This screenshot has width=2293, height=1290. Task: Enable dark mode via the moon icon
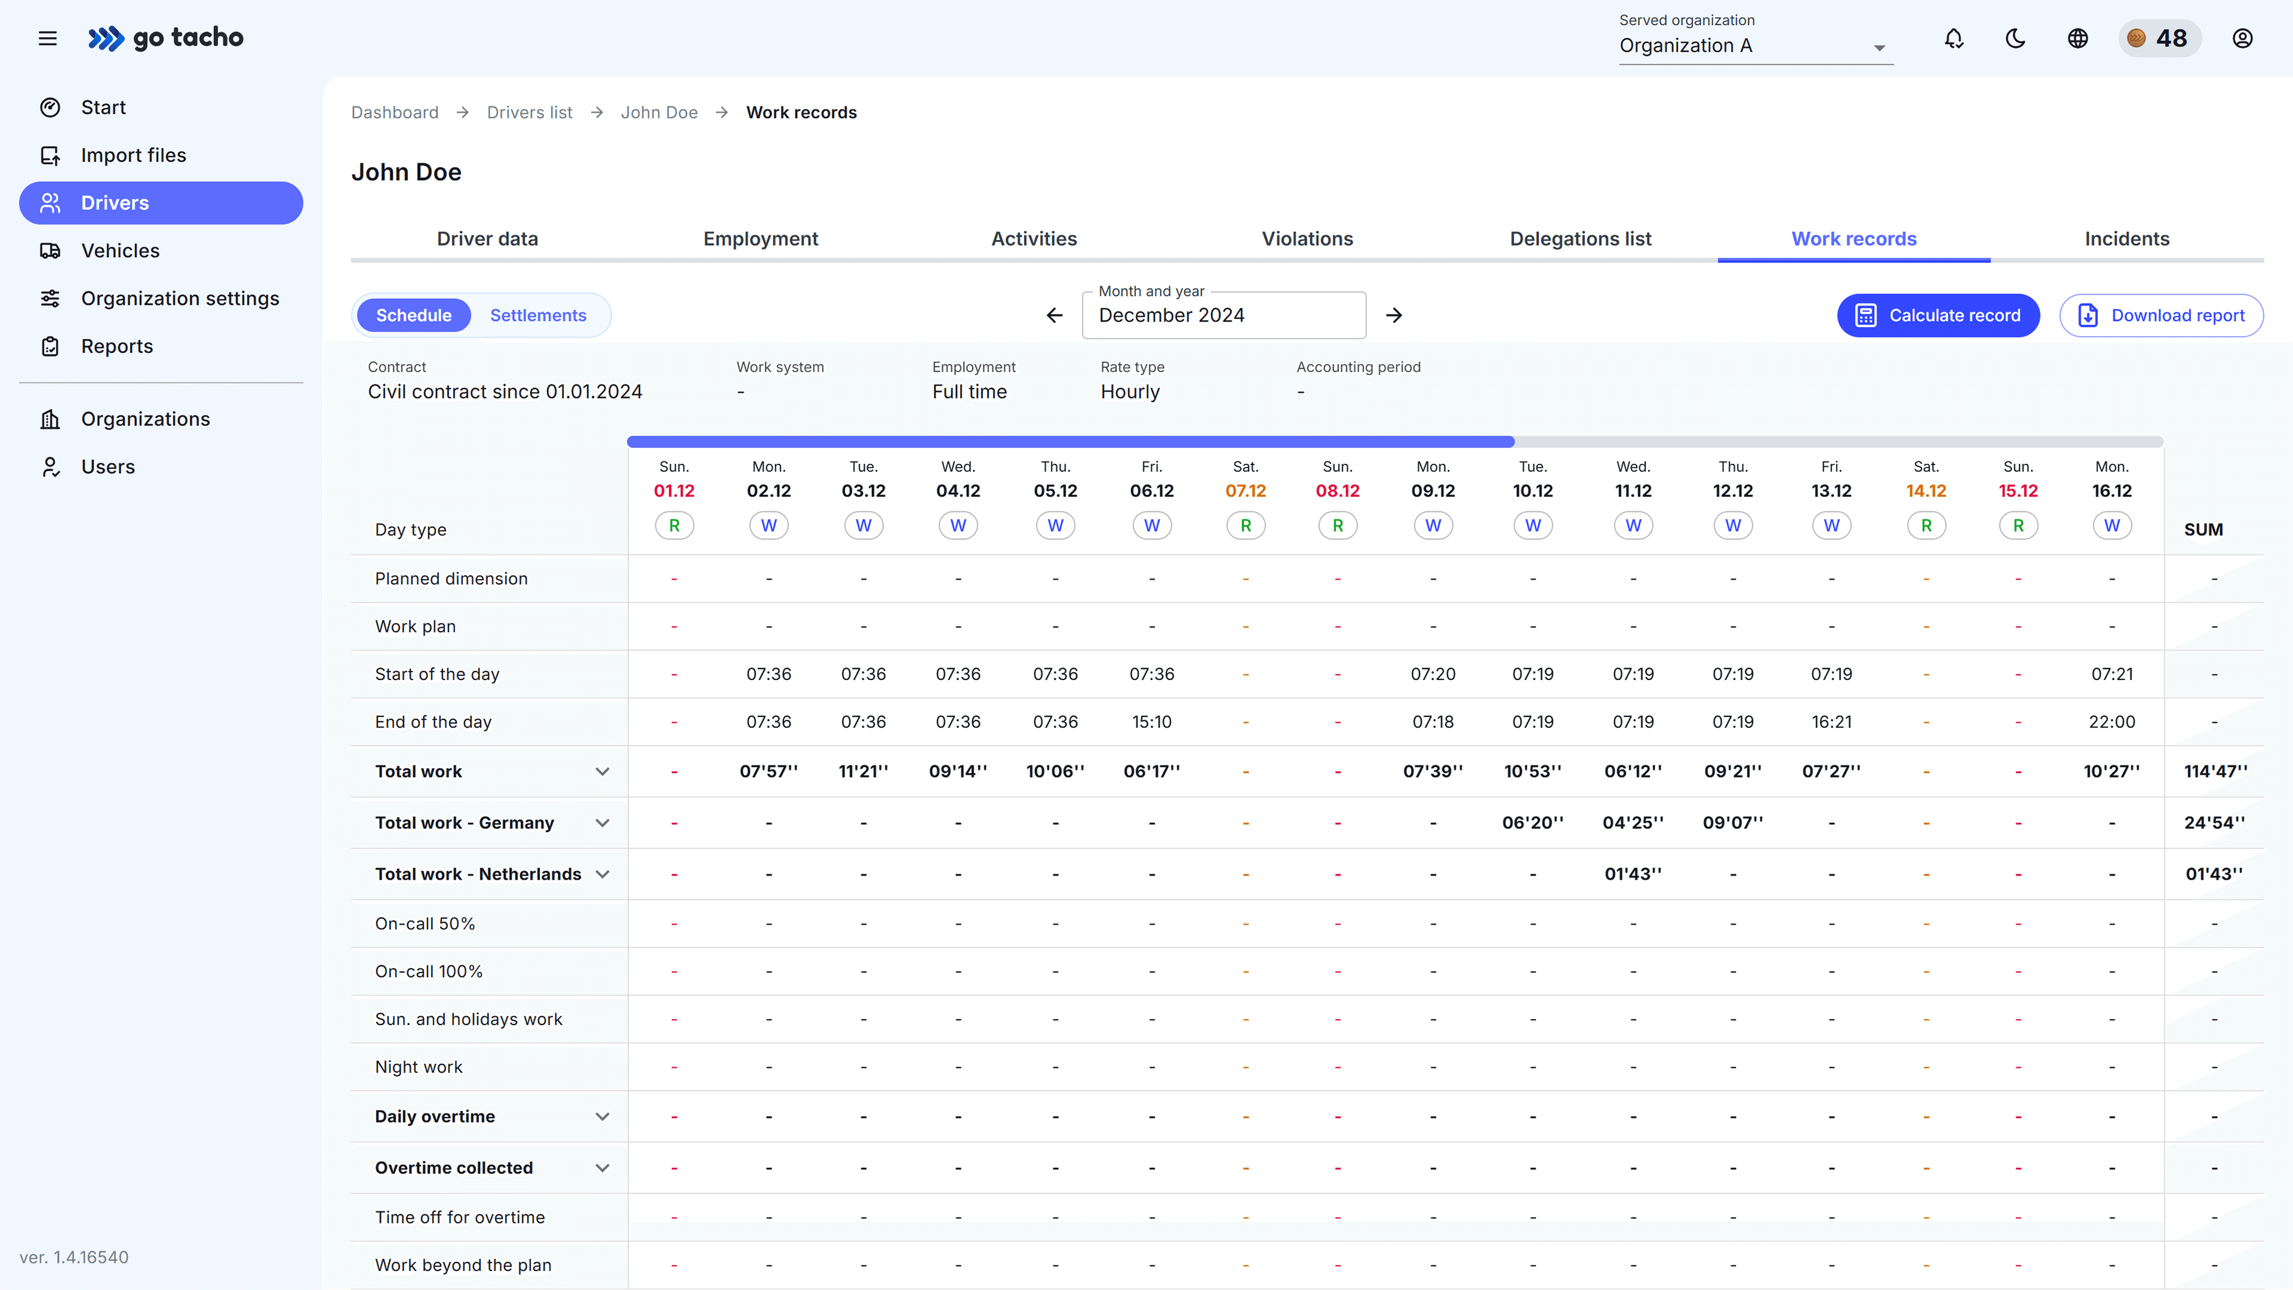coord(2015,38)
